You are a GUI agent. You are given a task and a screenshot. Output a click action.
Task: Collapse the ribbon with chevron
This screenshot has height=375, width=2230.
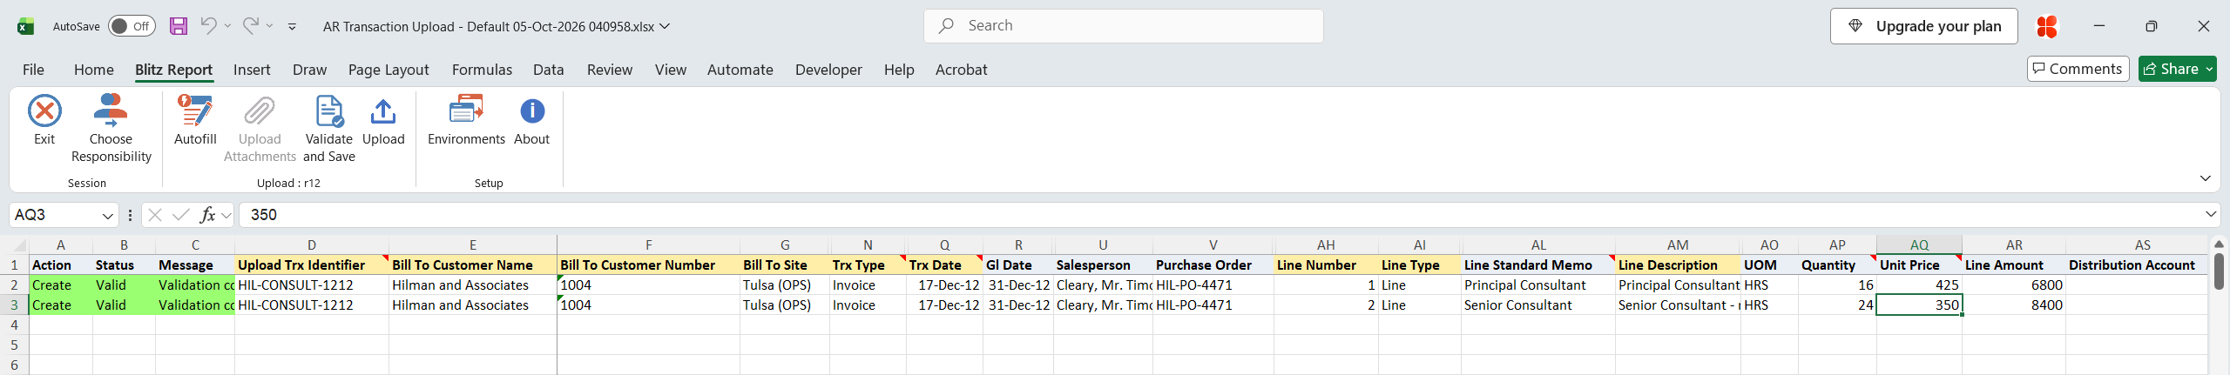coord(2205,178)
